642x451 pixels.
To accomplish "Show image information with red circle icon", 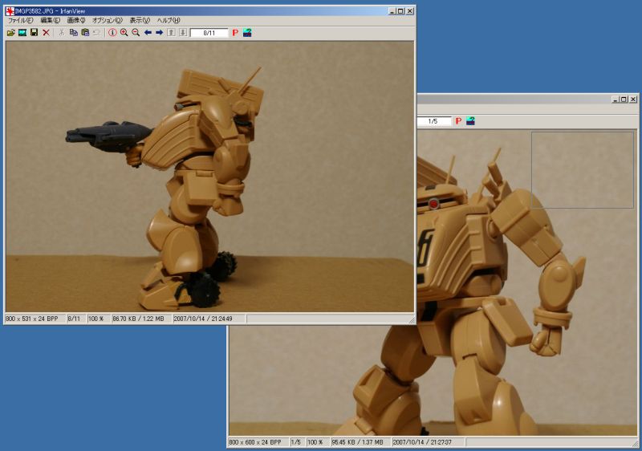I will [x=112, y=33].
